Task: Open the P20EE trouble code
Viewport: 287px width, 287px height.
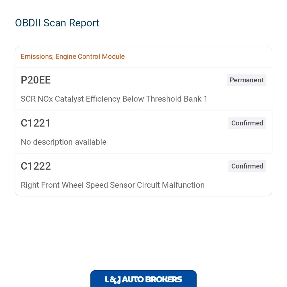Action: (36, 80)
